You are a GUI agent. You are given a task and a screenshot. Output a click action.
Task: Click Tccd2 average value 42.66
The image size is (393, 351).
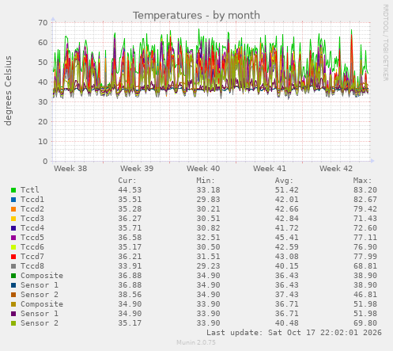(287, 209)
